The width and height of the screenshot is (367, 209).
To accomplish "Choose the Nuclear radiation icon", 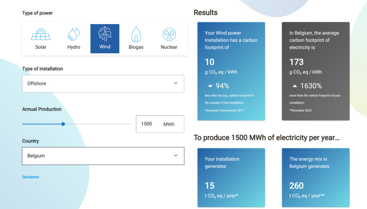I will pyautogui.click(x=169, y=34).
